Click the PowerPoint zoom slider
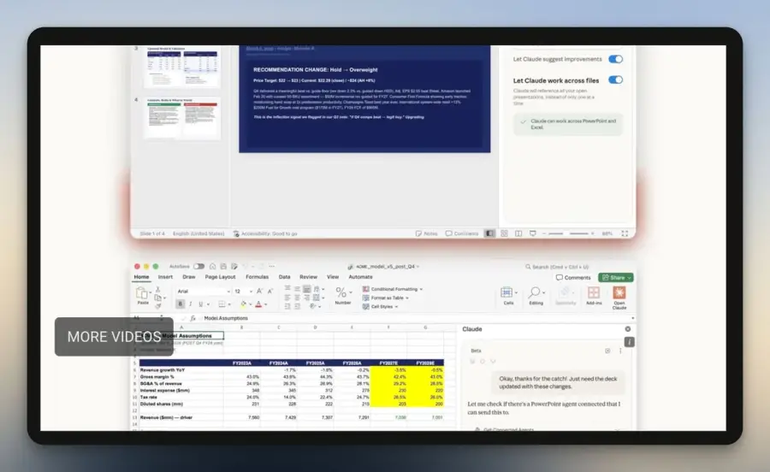770x472 pixels. pyautogui.click(x=569, y=233)
